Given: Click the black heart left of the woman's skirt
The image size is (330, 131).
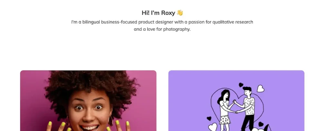Looking at the screenshot, I should tap(209, 118).
